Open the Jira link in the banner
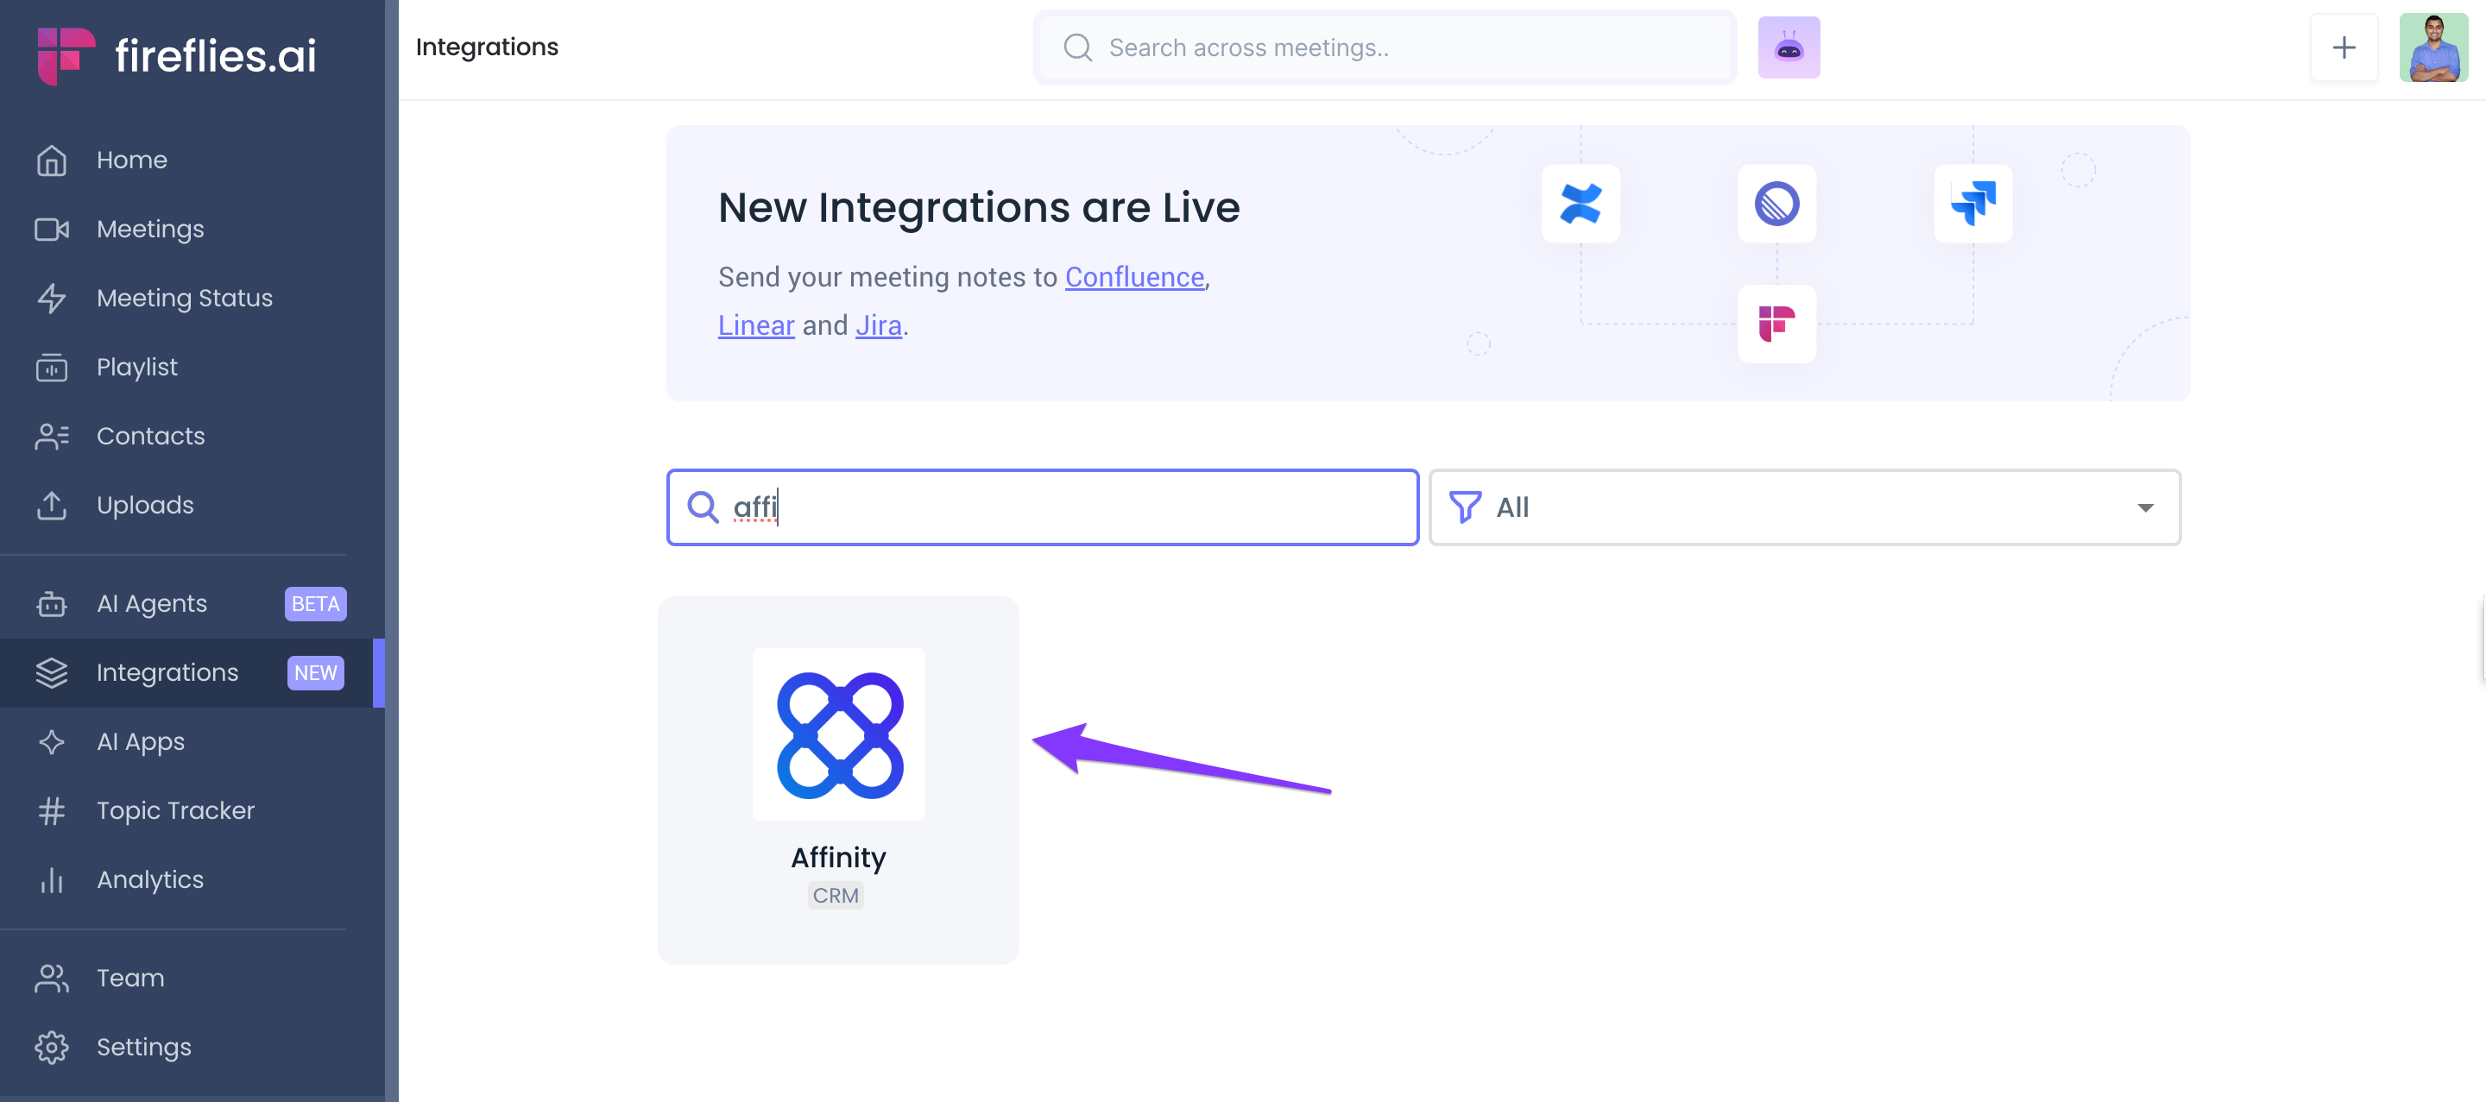This screenshot has width=2486, height=1102. (878, 325)
